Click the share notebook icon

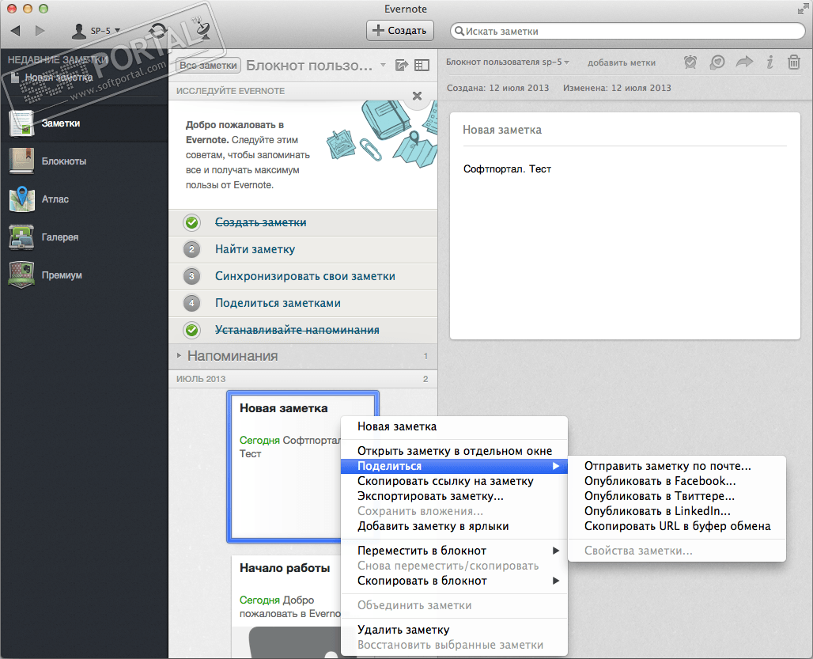pyautogui.click(x=401, y=66)
